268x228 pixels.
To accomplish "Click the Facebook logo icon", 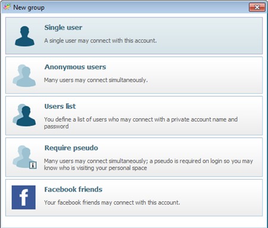I will point(23,198).
